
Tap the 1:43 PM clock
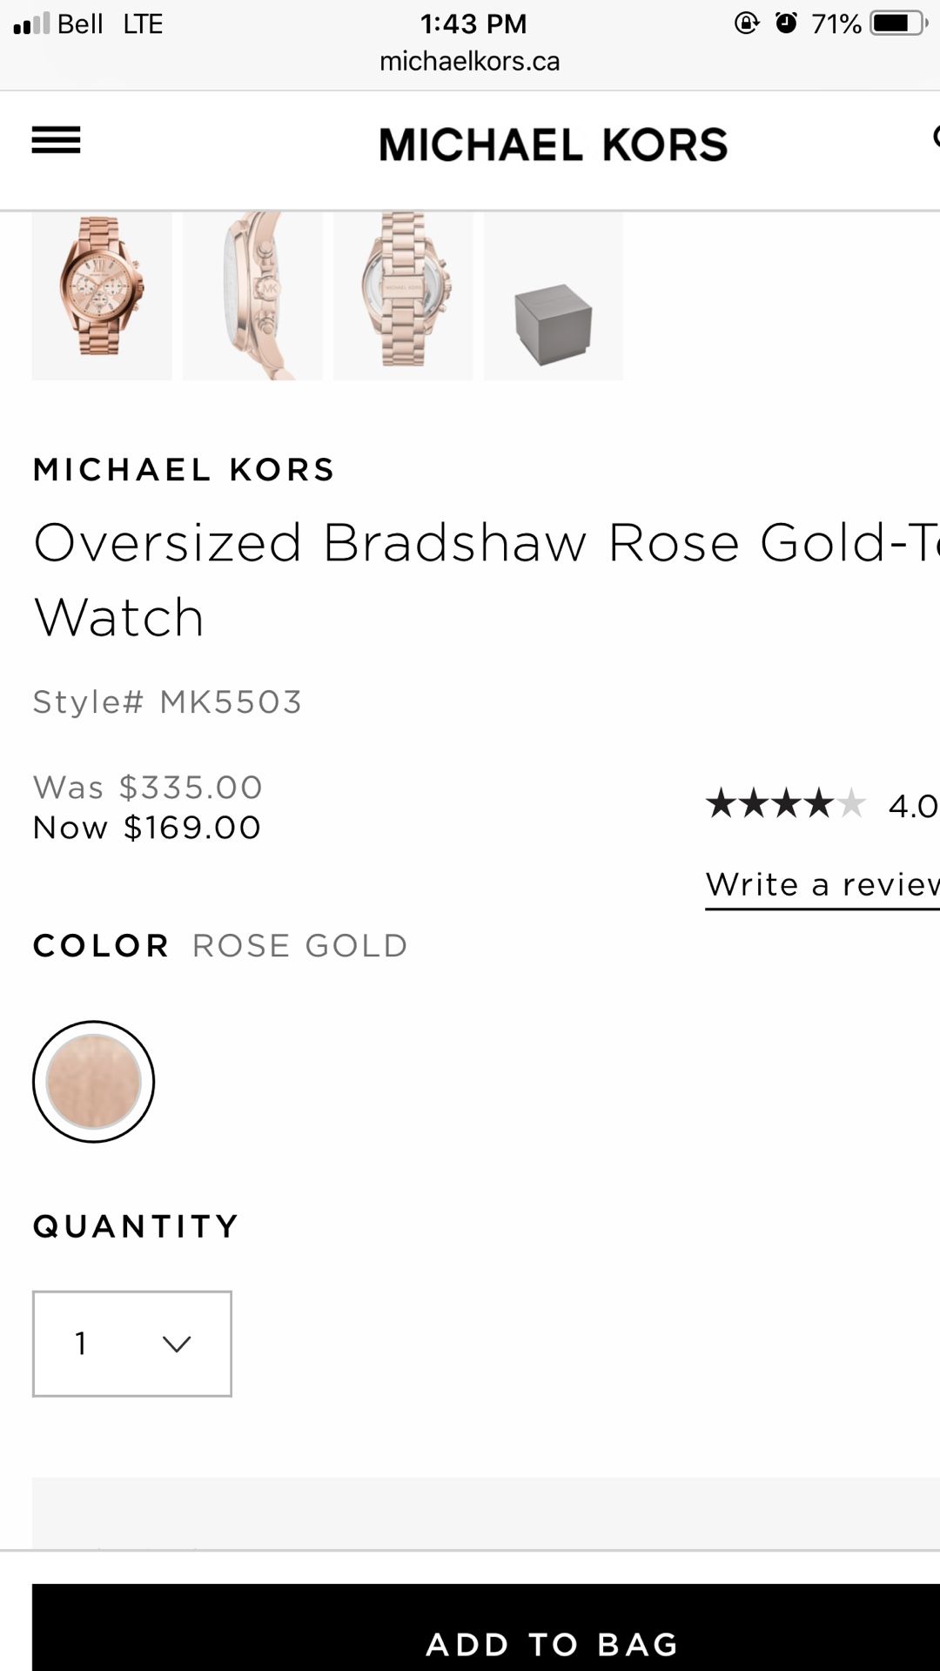(473, 23)
